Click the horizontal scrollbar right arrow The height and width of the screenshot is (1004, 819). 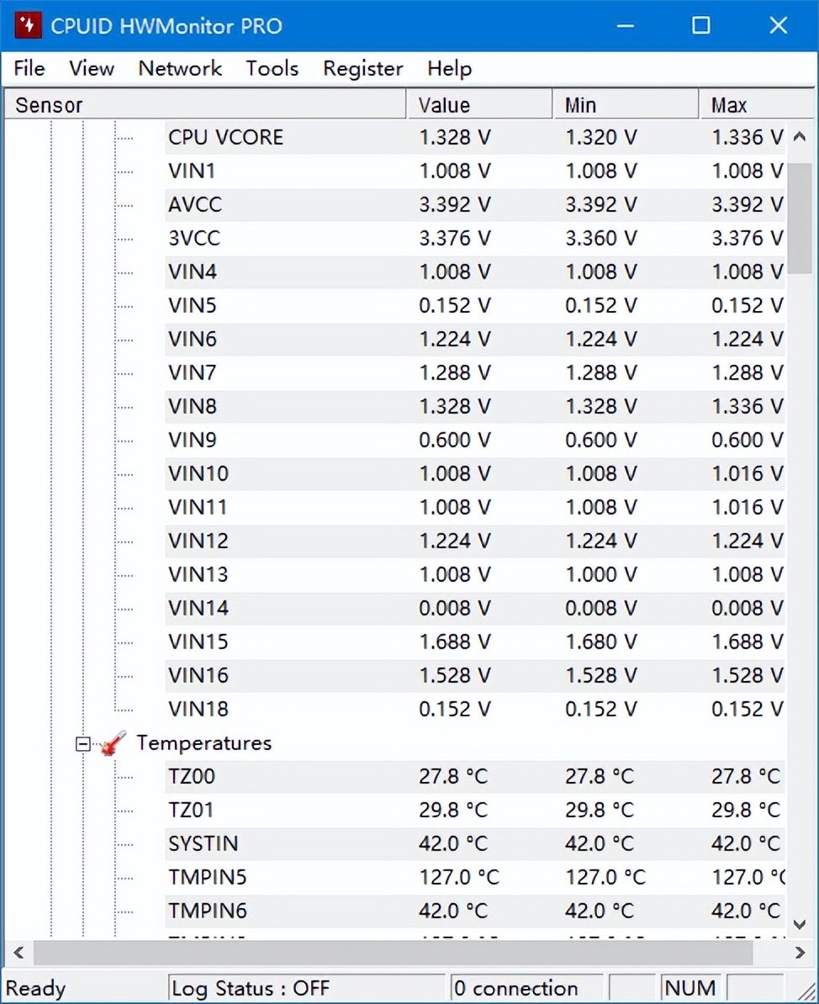(800, 953)
